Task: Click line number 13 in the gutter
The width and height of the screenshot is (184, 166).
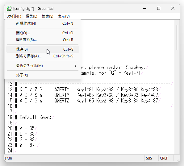Action: [10, 89]
